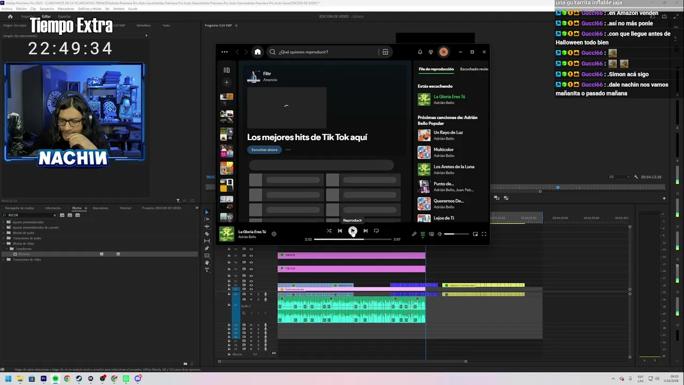Seek on the Spotify song progress bar
Screen dimensions: 684x385
(353, 239)
